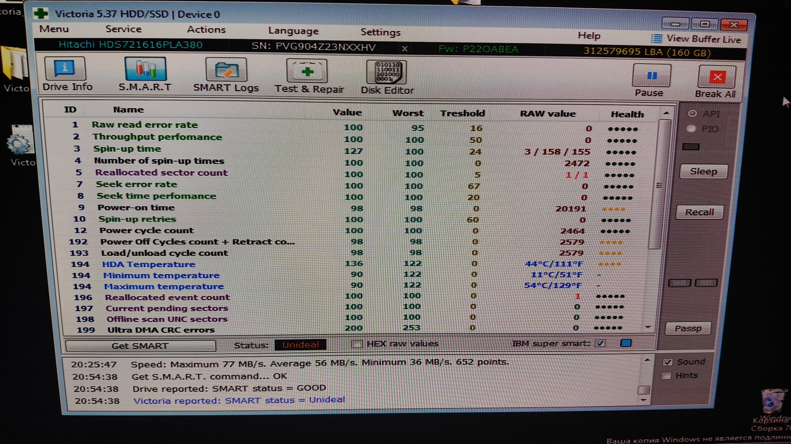
Task: Click the Get SMART button
Action: click(140, 346)
